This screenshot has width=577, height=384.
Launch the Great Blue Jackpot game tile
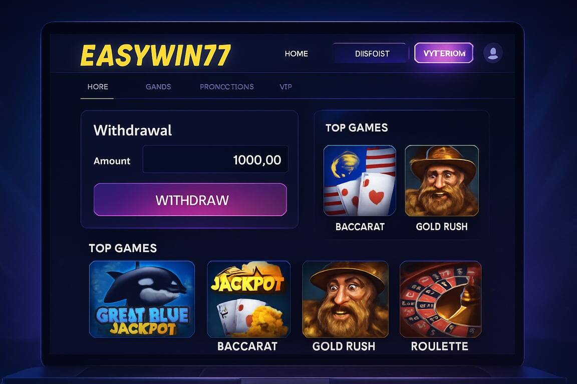pyautogui.click(x=142, y=299)
